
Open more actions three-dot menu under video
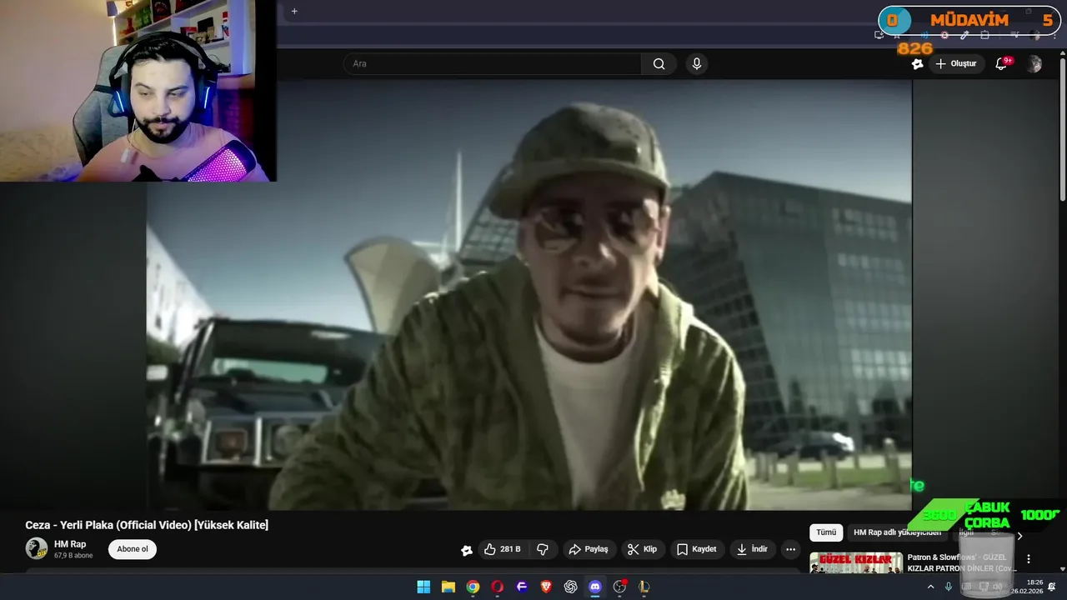tap(790, 549)
